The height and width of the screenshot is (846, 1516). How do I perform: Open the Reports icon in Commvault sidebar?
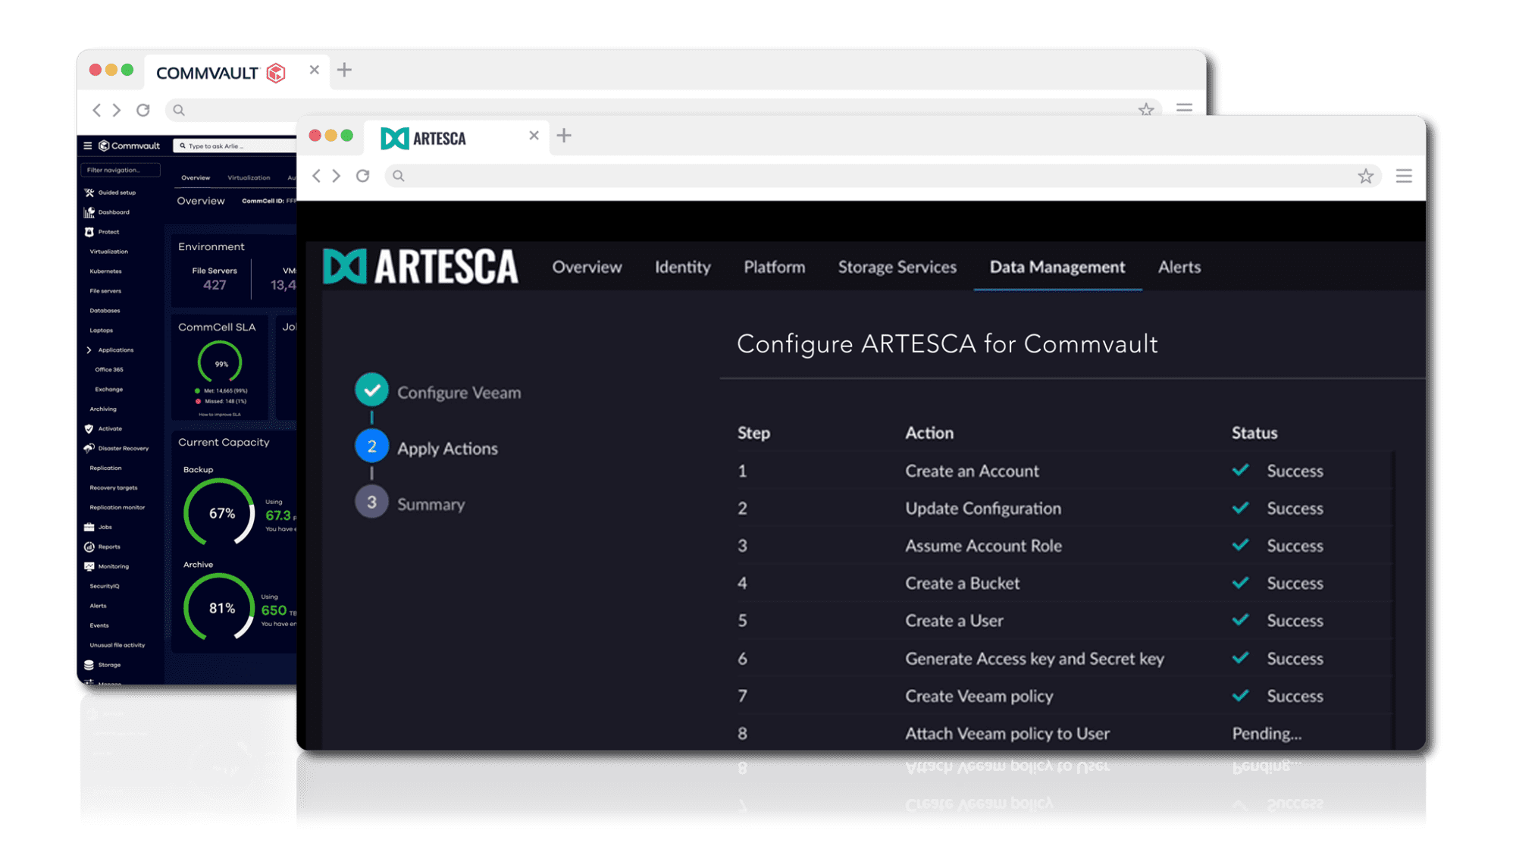coord(89,547)
